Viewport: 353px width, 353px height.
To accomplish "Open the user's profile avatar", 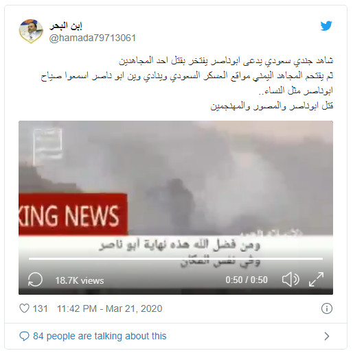I will 31,32.
